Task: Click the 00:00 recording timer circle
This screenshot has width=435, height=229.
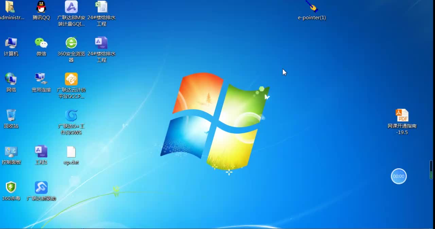Action: pyautogui.click(x=399, y=176)
